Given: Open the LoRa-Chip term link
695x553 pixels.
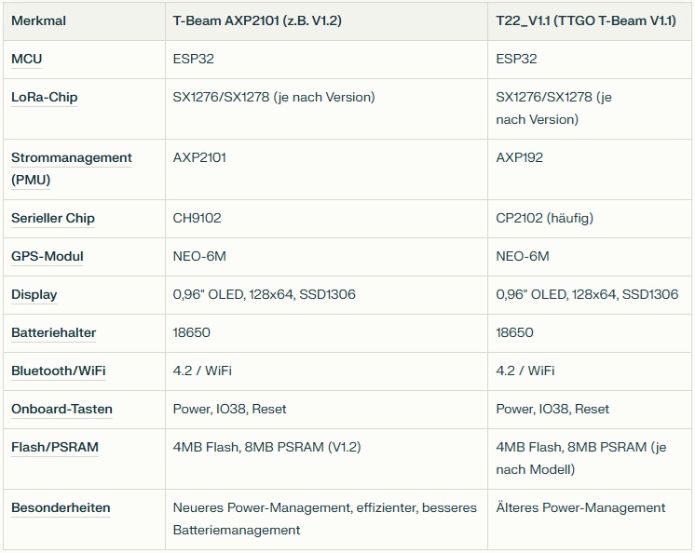Looking at the screenshot, I should [44, 97].
